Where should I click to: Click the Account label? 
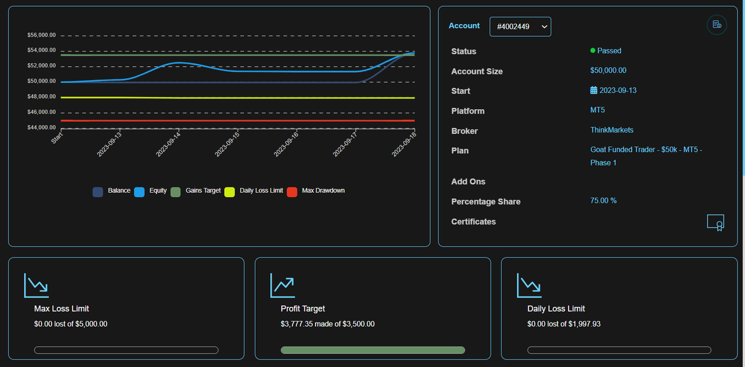click(x=464, y=26)
